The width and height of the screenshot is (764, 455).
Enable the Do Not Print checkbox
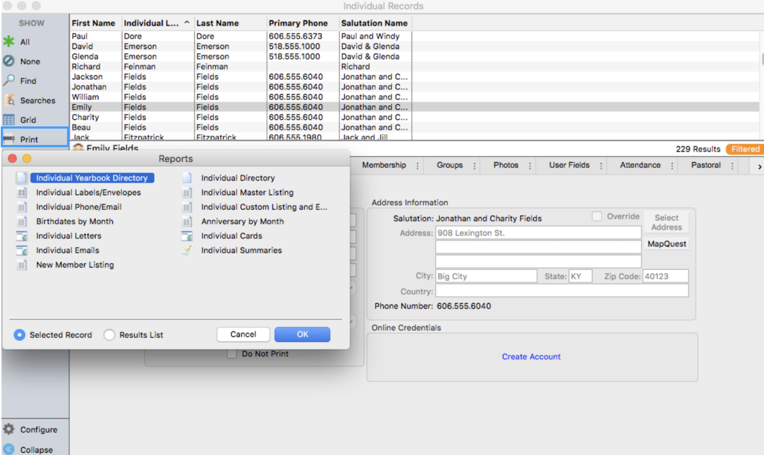pyautogui.click(x=232, y=354)
